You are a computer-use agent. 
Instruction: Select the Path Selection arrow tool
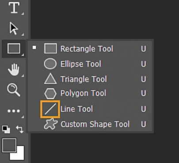(x=14, y=28)
